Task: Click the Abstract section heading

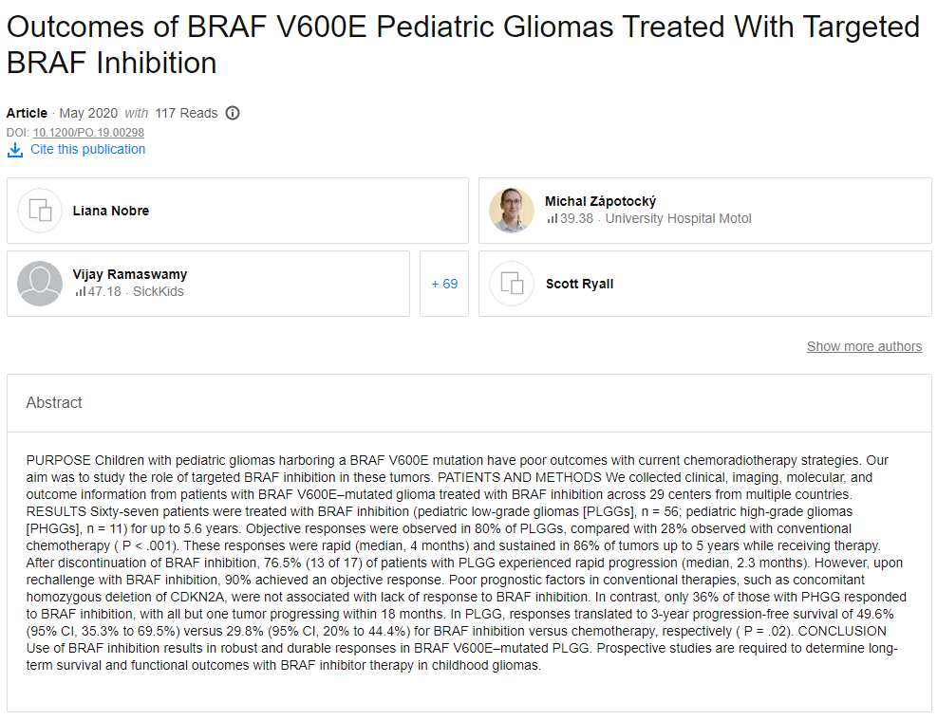Action: pos(54,403)
